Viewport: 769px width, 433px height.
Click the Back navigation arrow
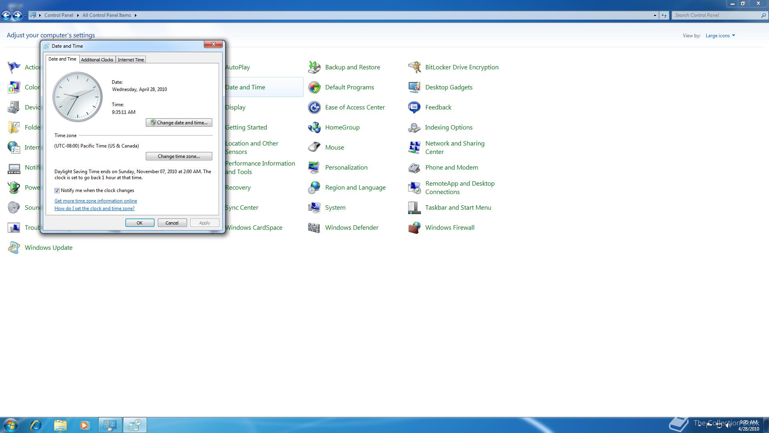click(x=6, y=15)
